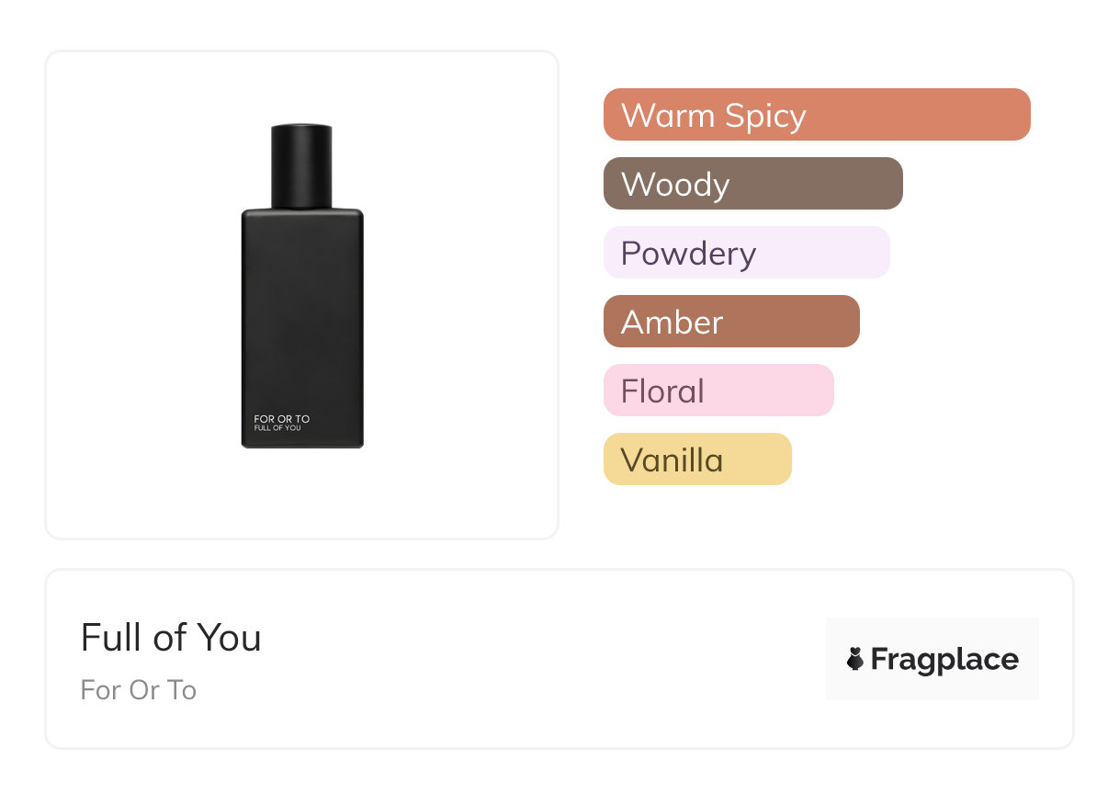Image resolution: width=1119 pixels, height=794 pixels.
Task: Click the 'Woody' text label
Action: click(675, 185)
